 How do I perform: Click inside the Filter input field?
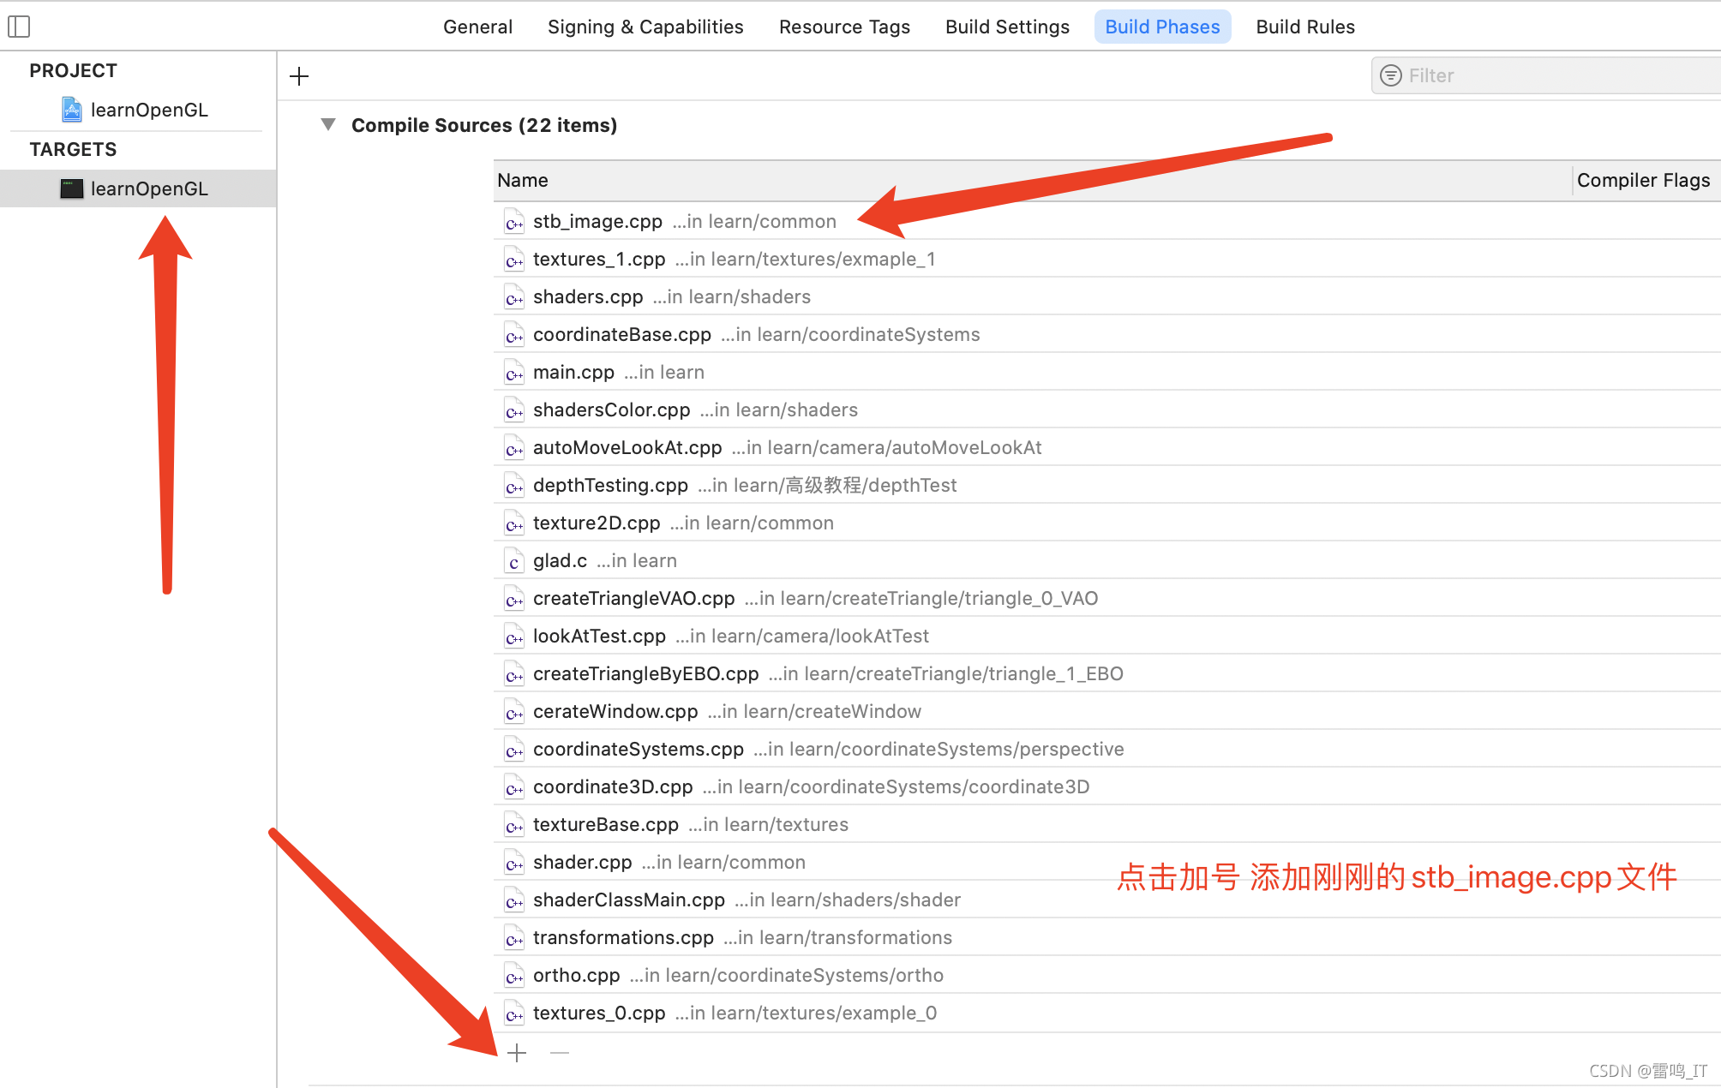pos(1500,75)
